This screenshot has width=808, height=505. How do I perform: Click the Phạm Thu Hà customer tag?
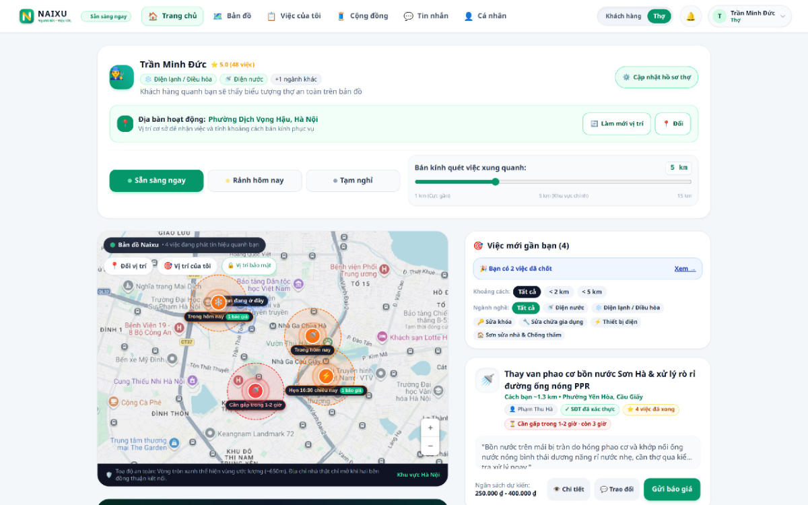[531, 409]
